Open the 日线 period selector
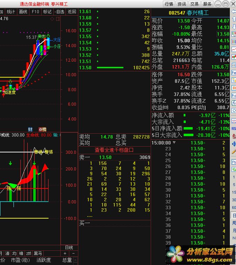 69,248
